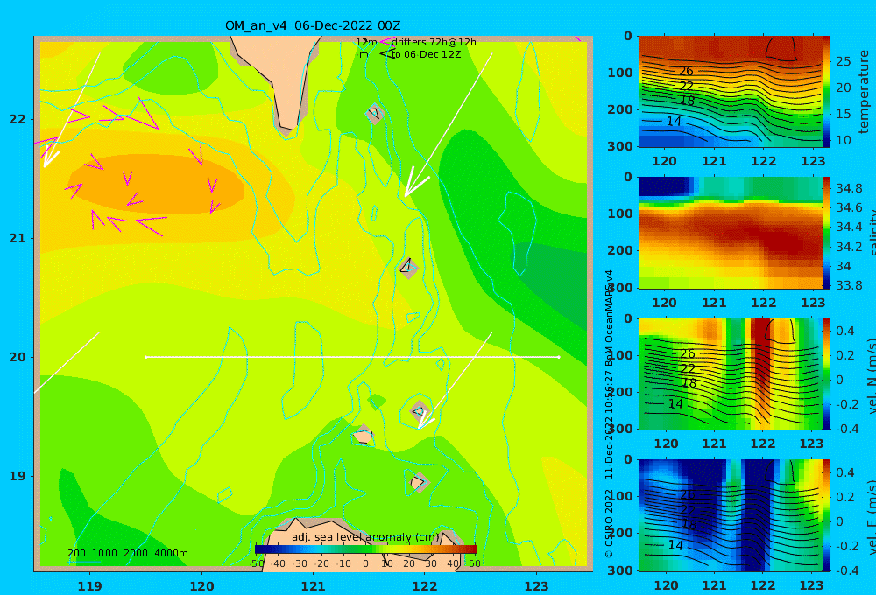Viewport: 876px width, 595px height.
Task: Click latitude label 22 on main map
Action: click(18, 120)
